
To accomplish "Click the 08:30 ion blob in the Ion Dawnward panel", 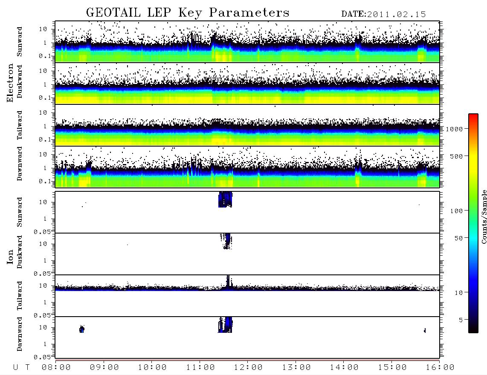I will (82, 329).
